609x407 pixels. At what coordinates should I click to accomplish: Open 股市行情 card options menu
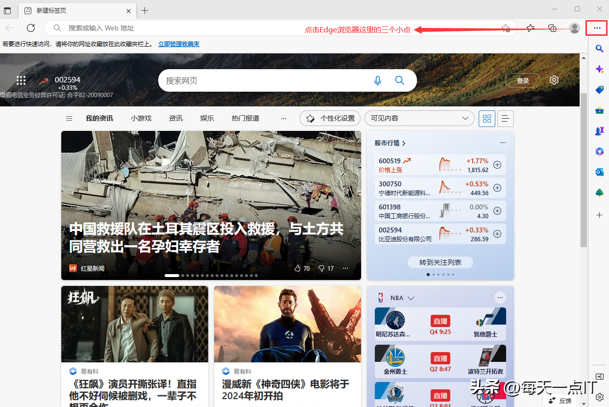pos(503,143)
